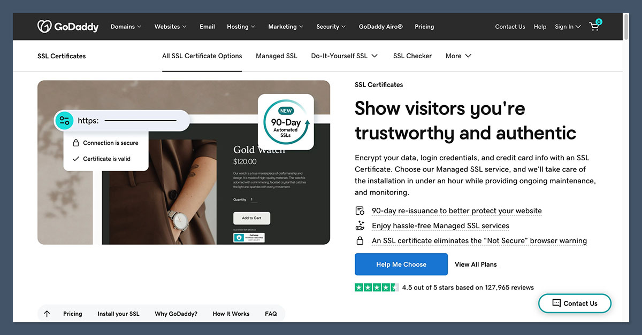Viewport: 642px width, 335px height.
Task: Click the https settings toggle icon
Action: 65,121
